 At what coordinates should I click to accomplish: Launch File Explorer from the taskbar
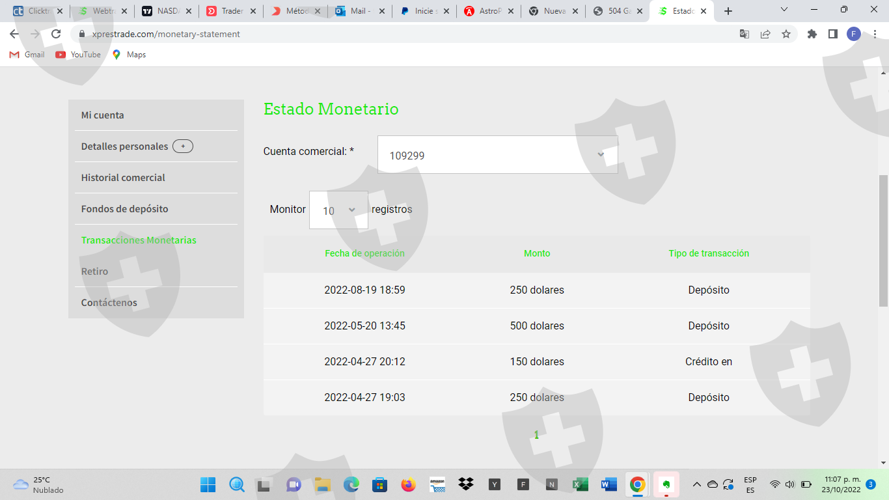click(x=322, y=484)
